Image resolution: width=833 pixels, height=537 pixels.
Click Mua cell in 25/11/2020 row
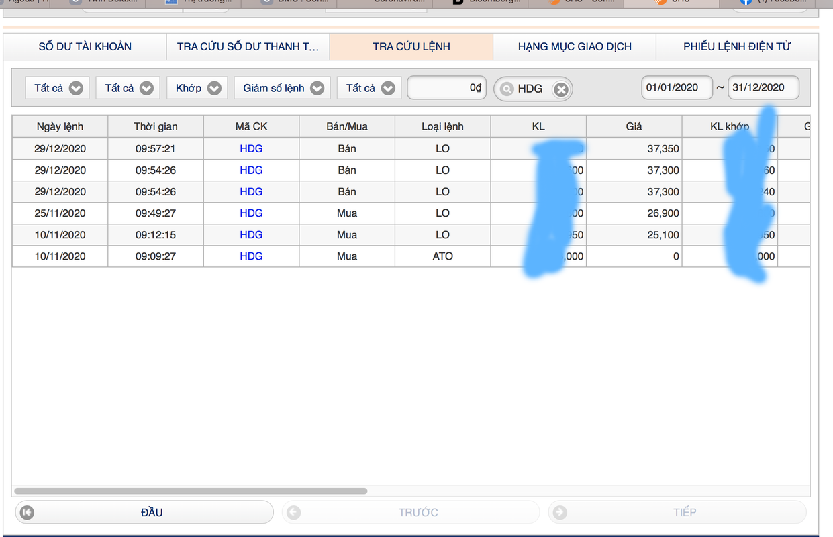tap(347, 213)
